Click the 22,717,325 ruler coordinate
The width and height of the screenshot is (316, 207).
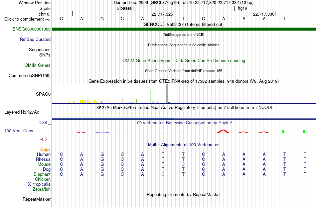pos(162,14)
